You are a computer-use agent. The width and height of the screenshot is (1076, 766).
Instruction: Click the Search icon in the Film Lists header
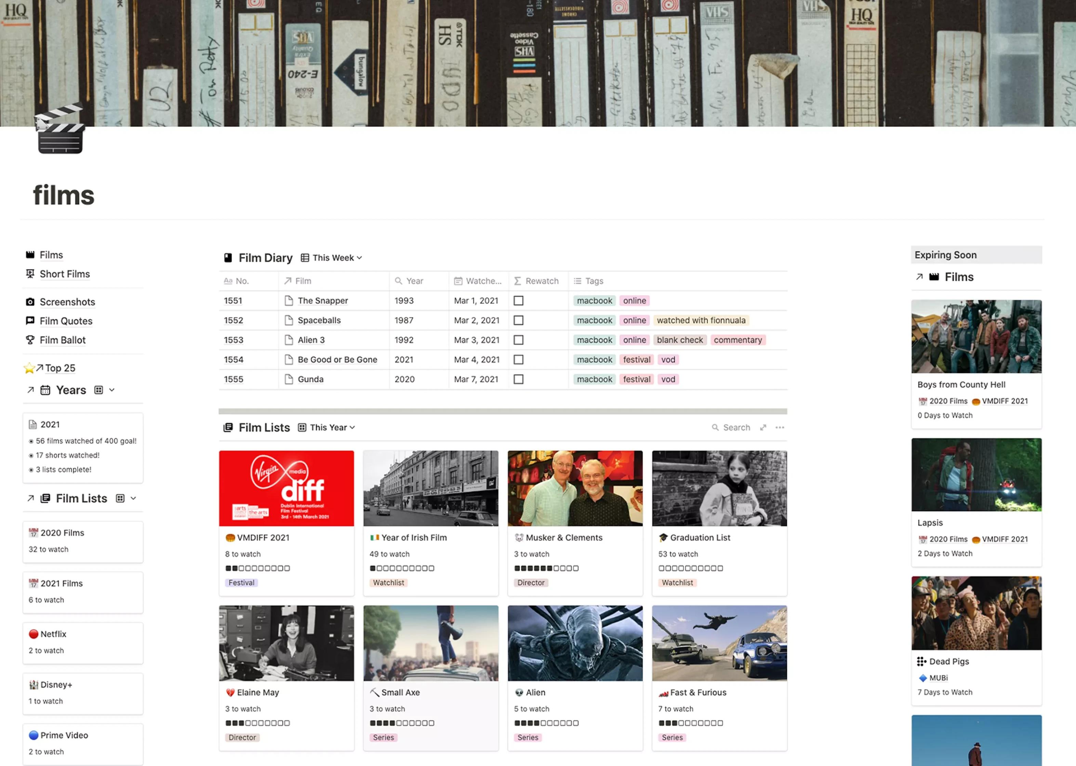click(716, 427)
